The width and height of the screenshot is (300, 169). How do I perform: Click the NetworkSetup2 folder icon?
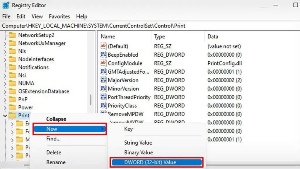coord(12,35)
